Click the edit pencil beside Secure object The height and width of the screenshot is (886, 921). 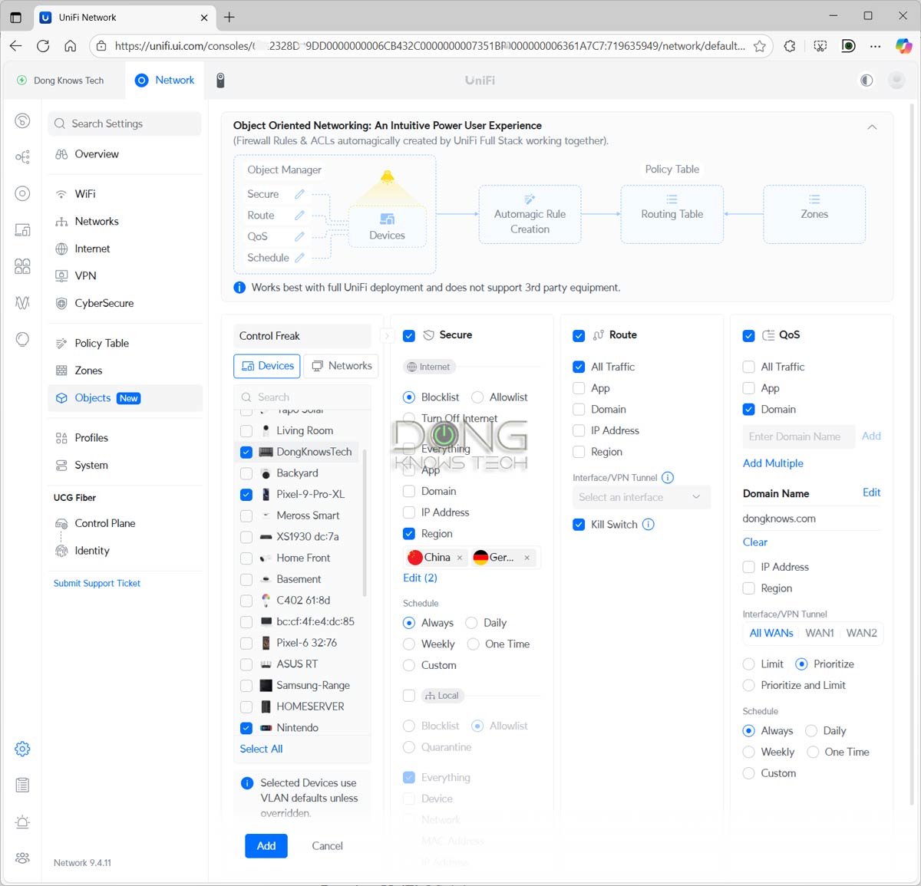pos(299,194)
